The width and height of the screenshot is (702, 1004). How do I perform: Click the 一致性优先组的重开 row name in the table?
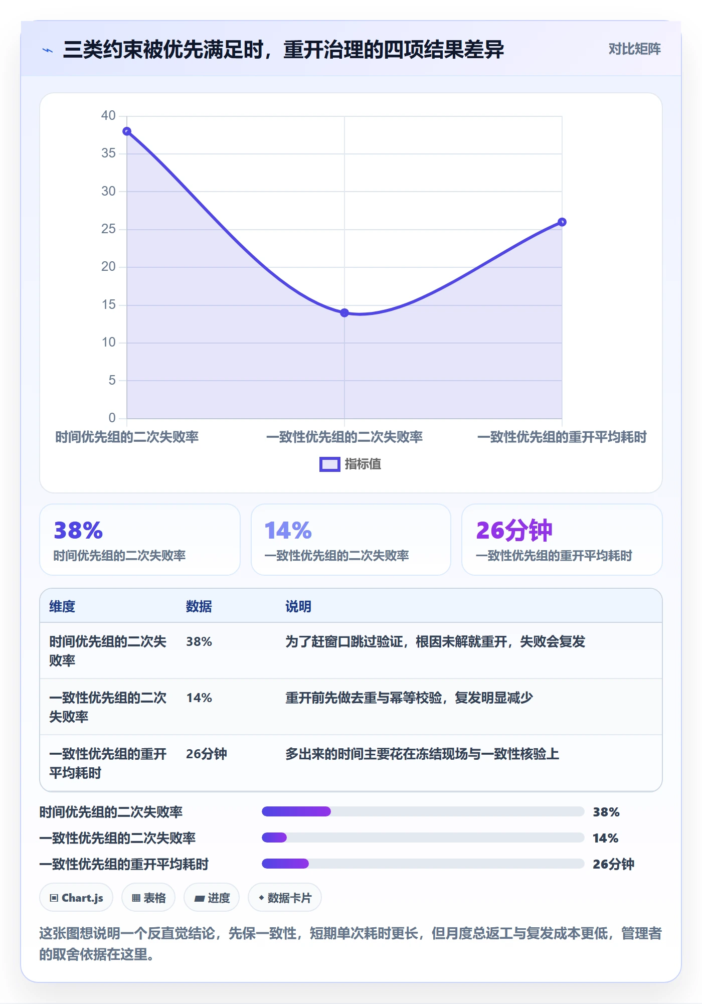[108, 763]
